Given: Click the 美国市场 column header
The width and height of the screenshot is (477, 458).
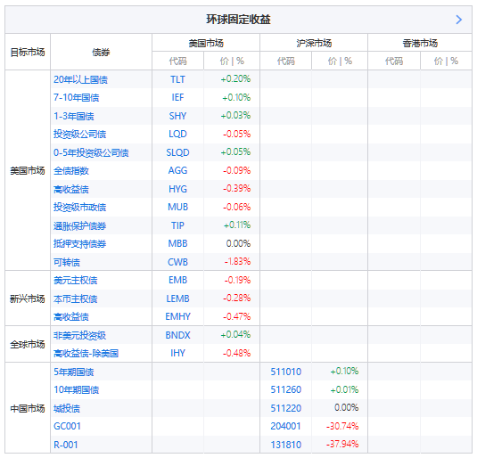Looking at the screenshot, I should coord(206,43).
